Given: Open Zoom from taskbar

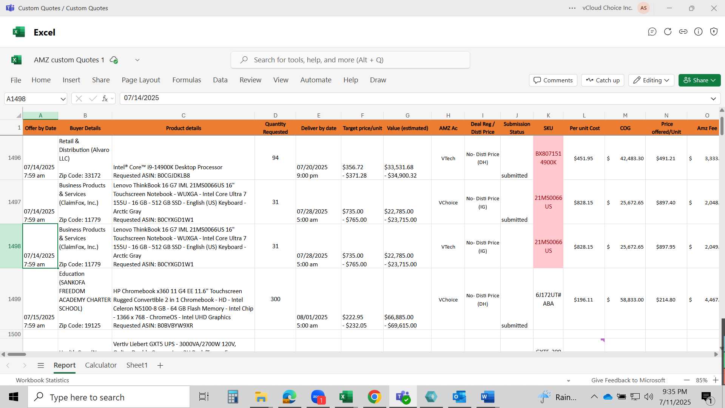Looking at the screenshot, I should [318, 397].
